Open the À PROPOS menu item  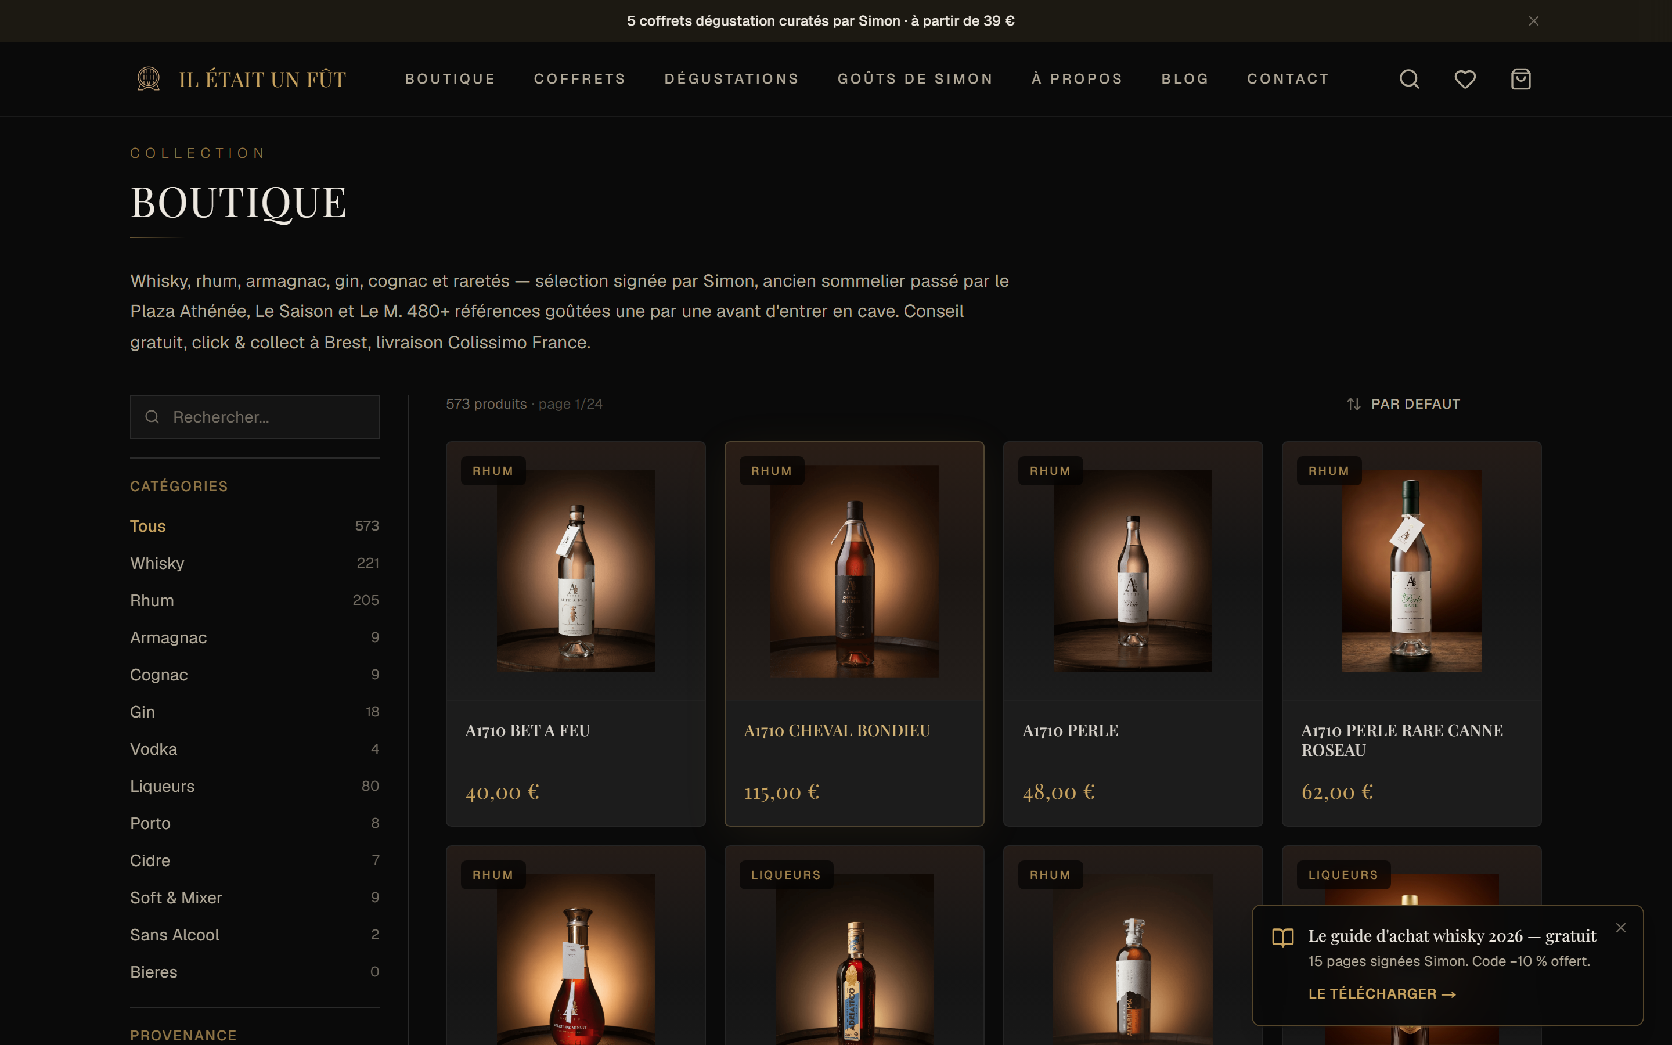click(1077, 79)
